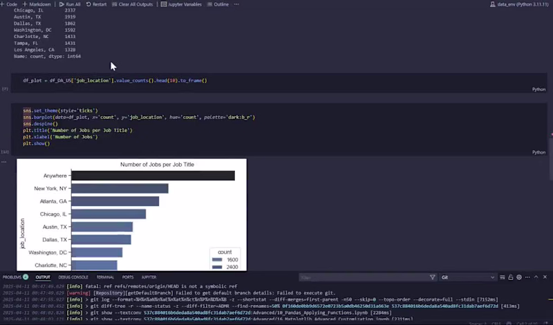The width and height of the screenshot is (553, 325).
Task: Click 'Austin, TX' chart axis label
Action: click(x=55, y=227)
